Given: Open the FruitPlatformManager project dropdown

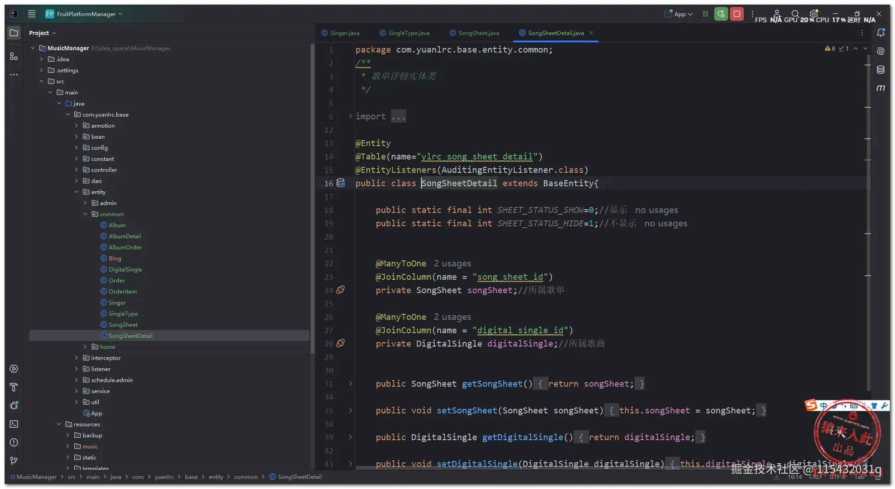Looking at the screenshot, I should [x=84, y=14].
